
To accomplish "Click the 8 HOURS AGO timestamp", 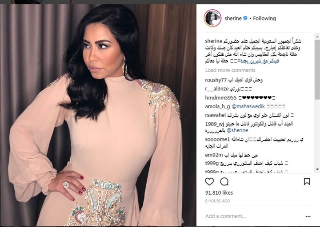I will coord(217,201).
